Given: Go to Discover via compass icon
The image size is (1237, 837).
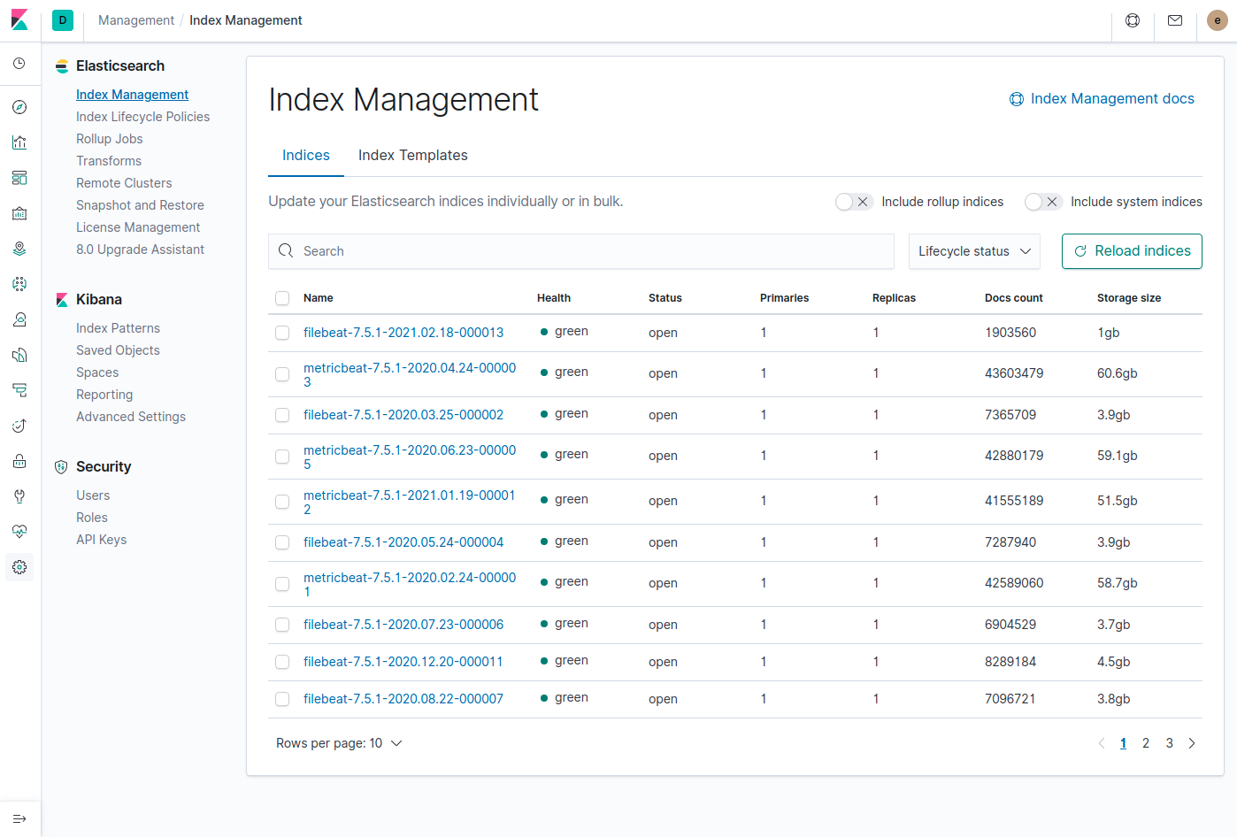Looking at the screenshot, I should [19, 107].
